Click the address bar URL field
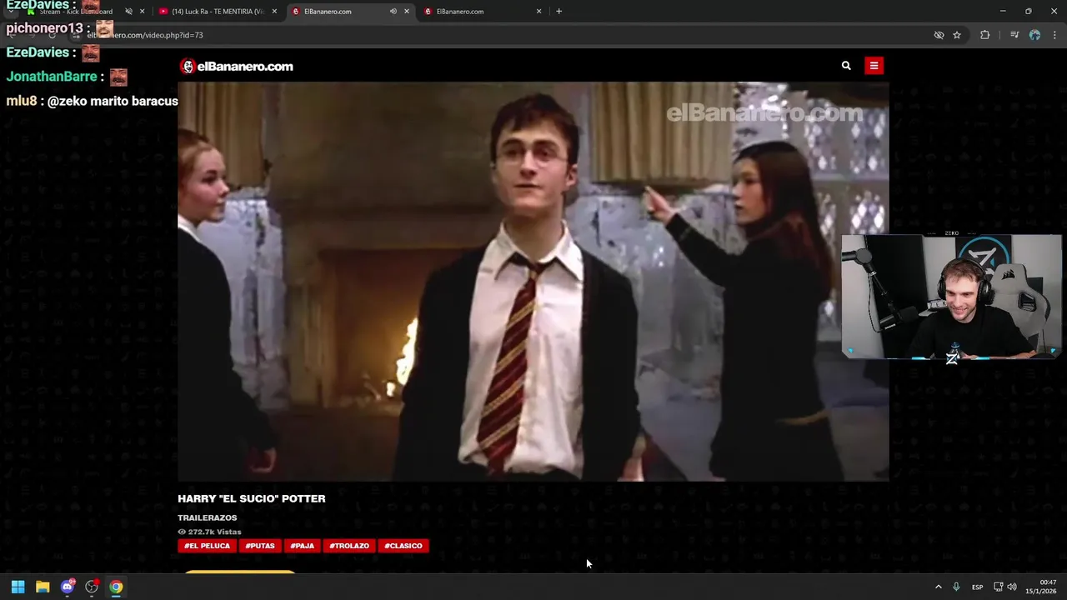This screenshot has height=600, width=1067. (500, 35)
